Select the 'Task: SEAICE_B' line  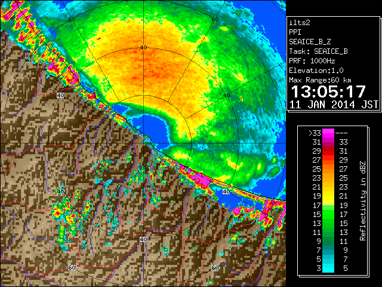click(318, 51)
